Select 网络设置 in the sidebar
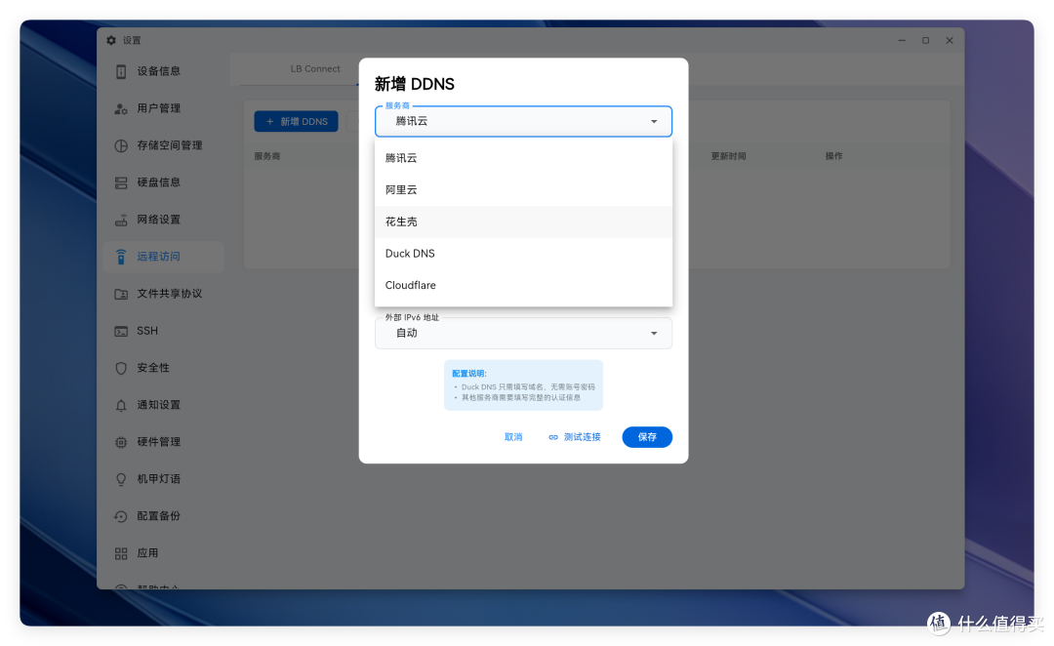 [x=163, y=220]
